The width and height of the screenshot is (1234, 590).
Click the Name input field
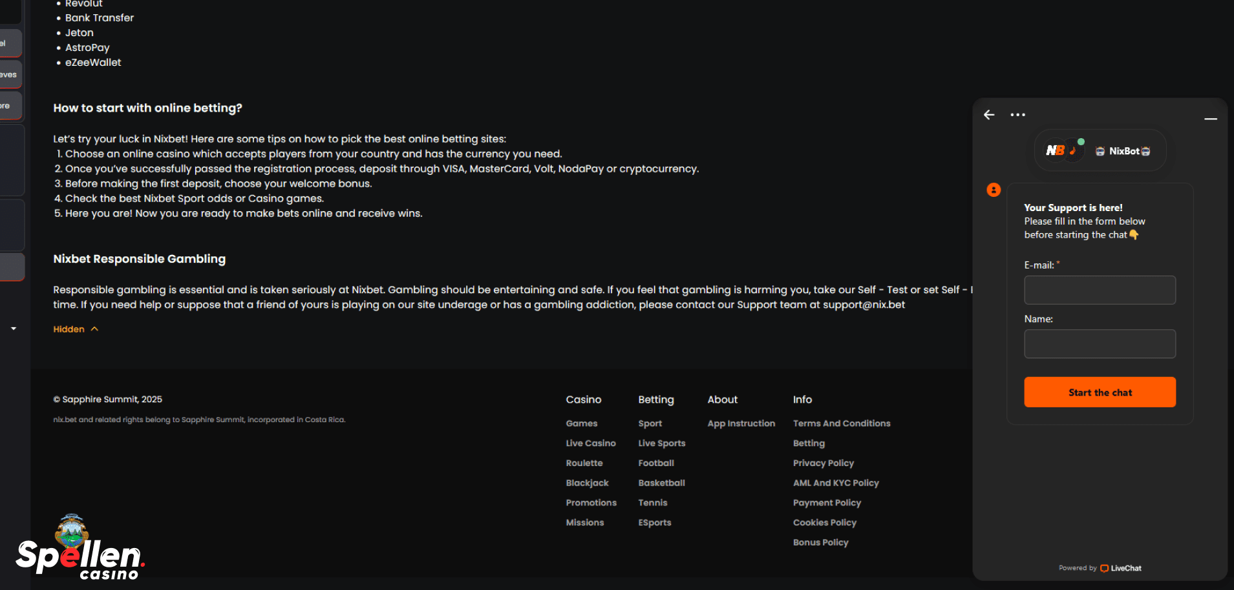click(1100, 344)
